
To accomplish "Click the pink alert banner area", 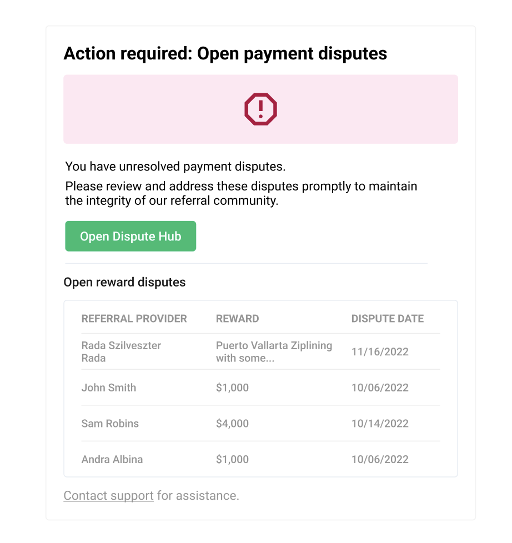I will (x=260, y=109).
